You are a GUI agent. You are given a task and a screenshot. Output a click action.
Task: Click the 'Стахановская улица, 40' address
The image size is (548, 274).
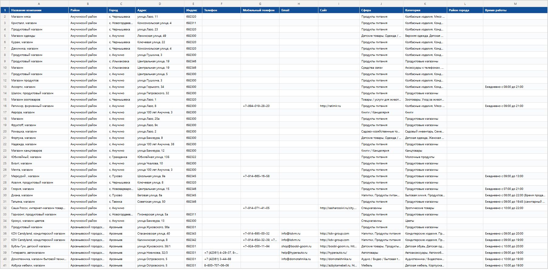[160, 234]
